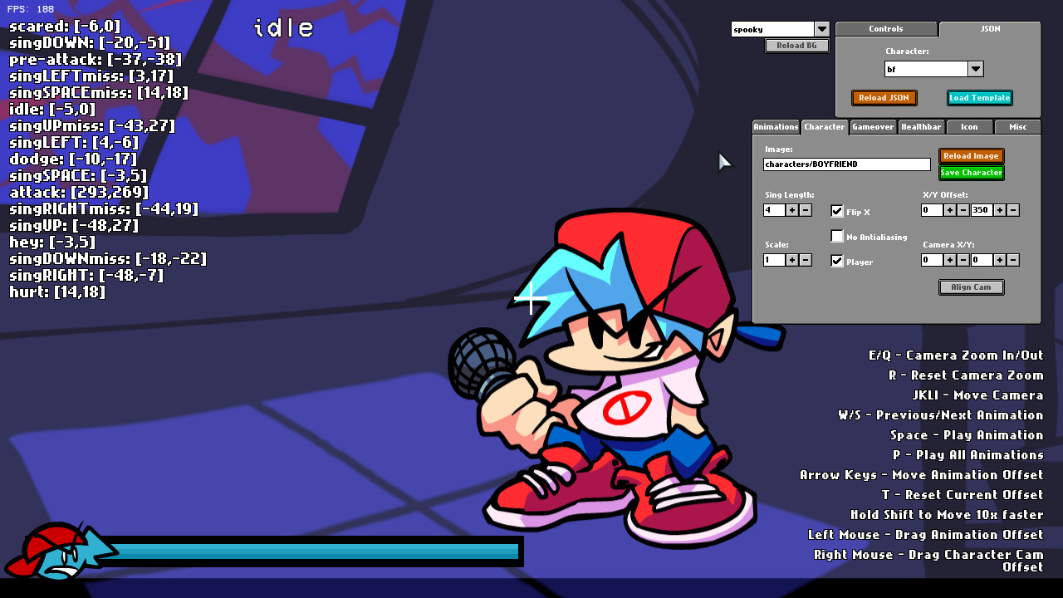Screen dimensions: 1063x598
Task: Click the 'idle: [-5,0]' animation entry
Action: coord(52,109)
